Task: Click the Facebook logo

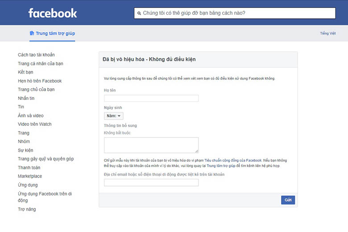Action: point(53,13)
